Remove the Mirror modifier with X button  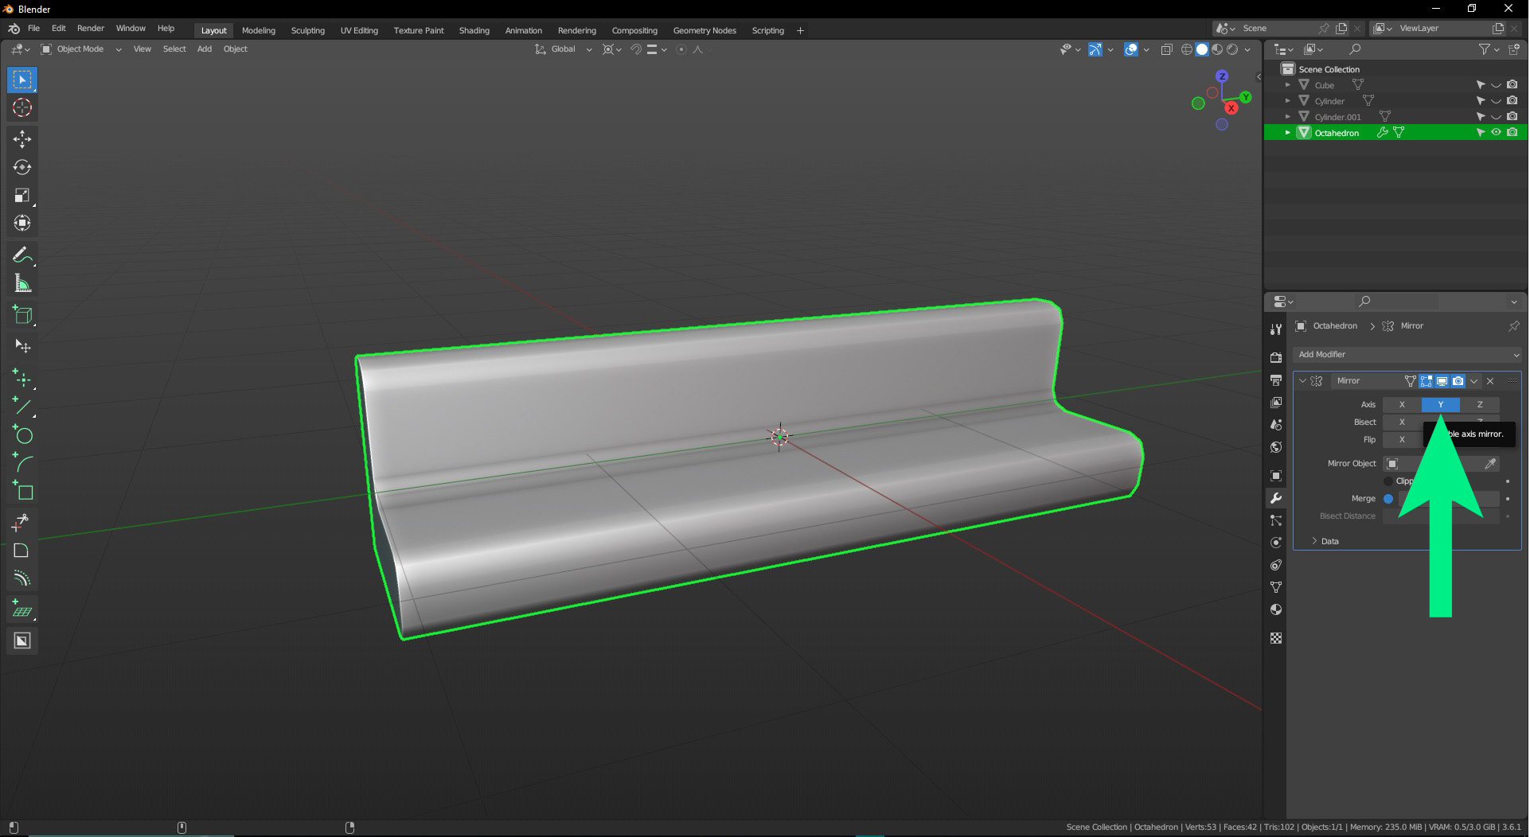[1490, 381]
